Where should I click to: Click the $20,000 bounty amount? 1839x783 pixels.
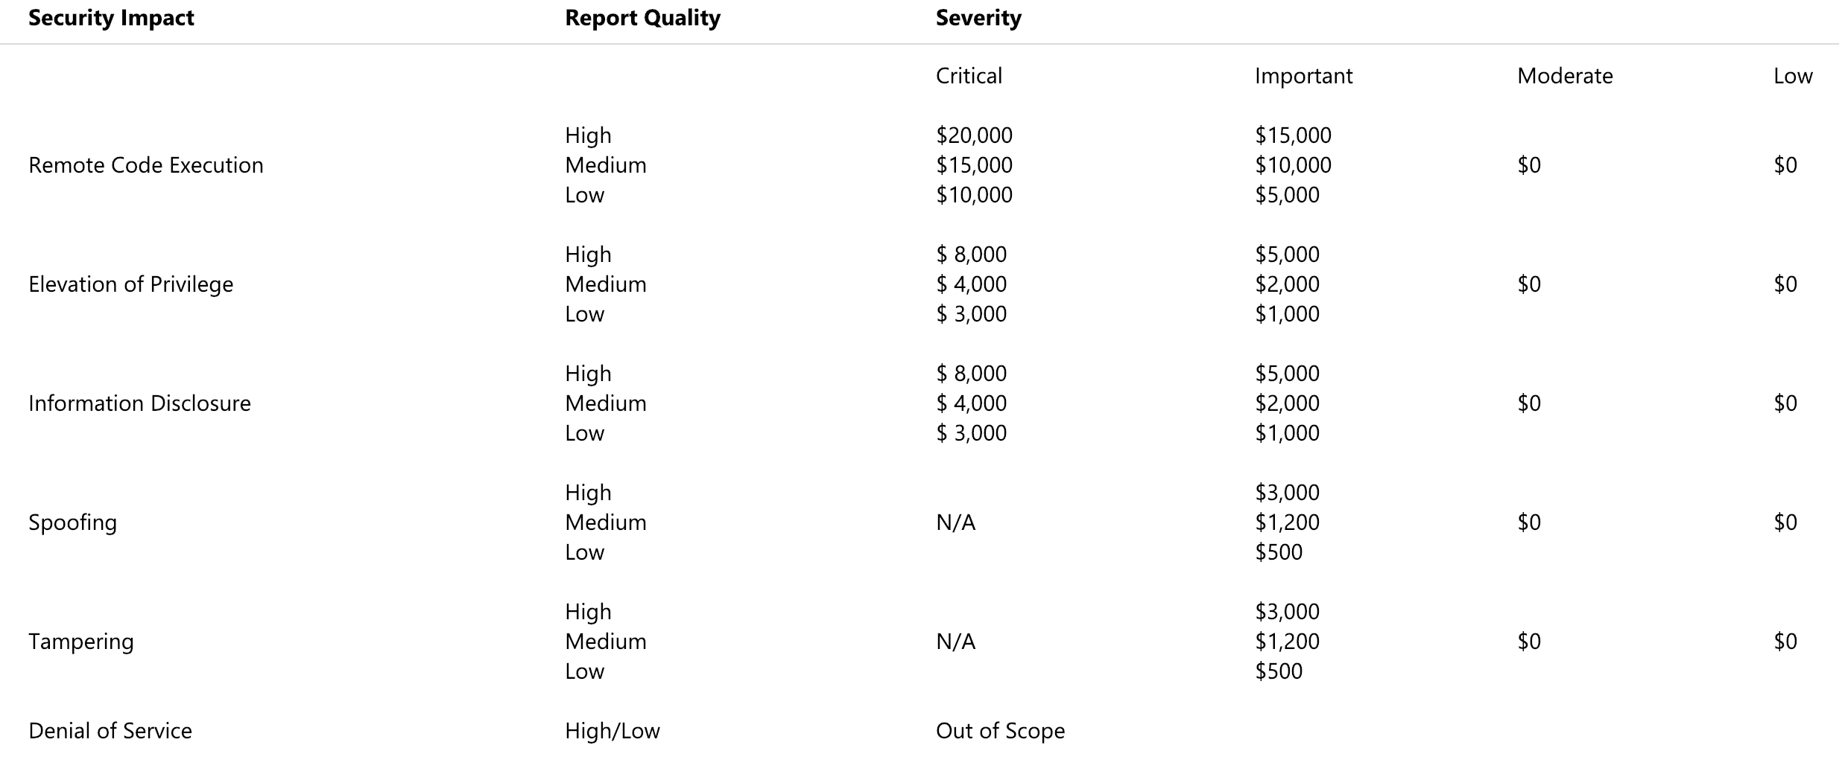974,135
